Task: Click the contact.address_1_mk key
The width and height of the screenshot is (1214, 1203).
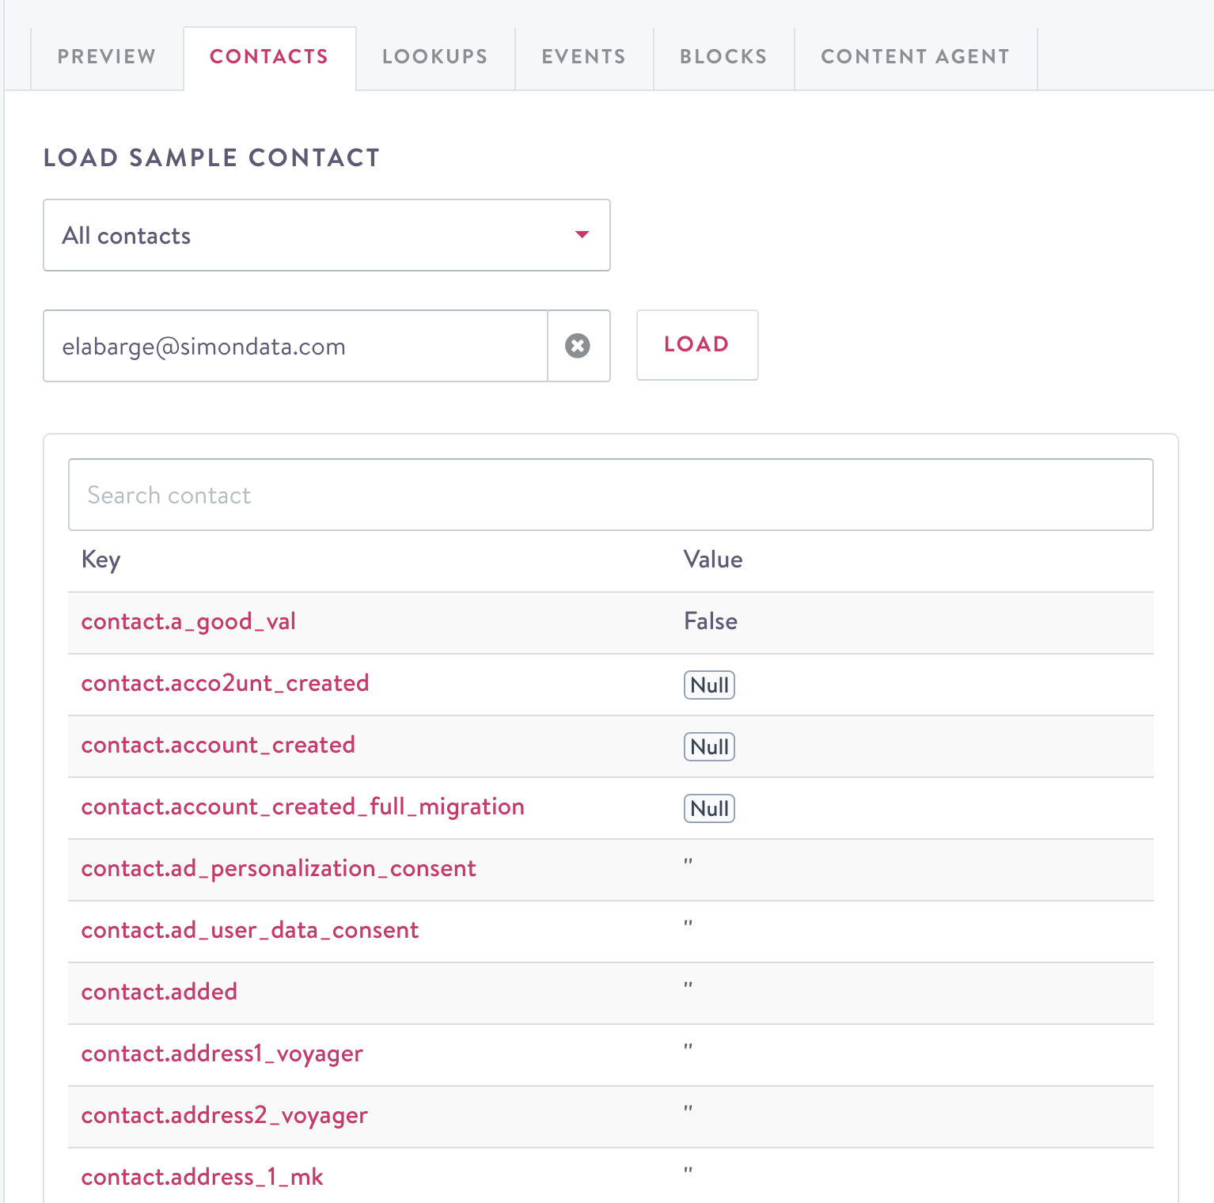Action: pyautogui.click(x=203, y=1177)
